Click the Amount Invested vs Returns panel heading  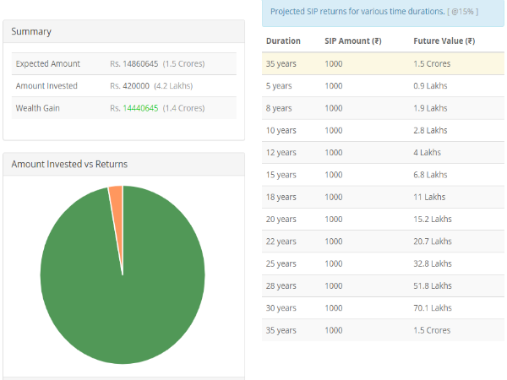point(69,164)
